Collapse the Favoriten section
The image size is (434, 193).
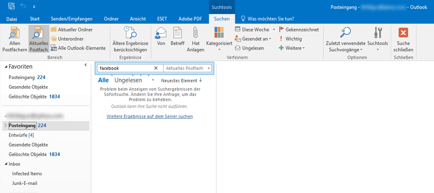6,67
